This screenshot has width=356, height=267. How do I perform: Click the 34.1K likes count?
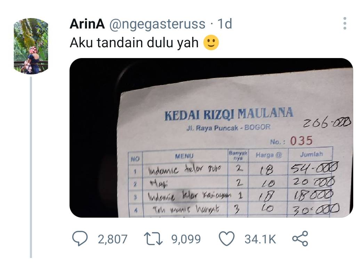coord(260,239)
